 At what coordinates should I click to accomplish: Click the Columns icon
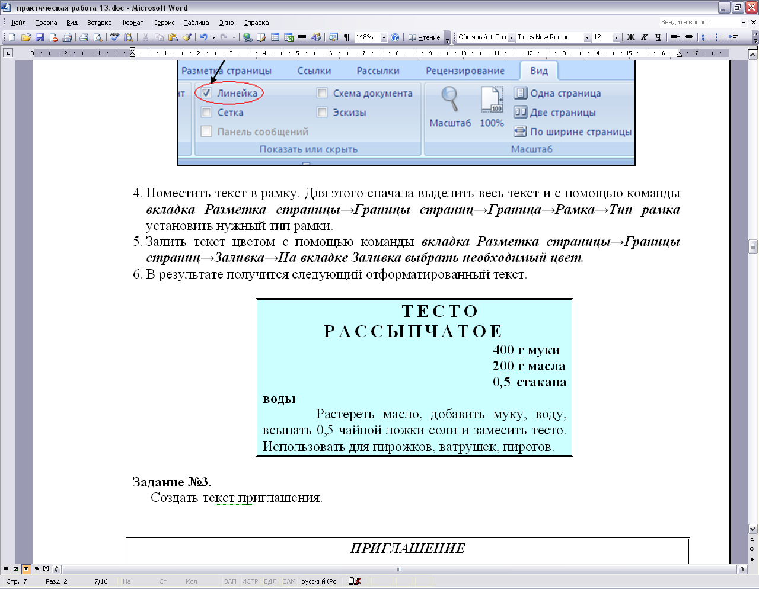pyautogui.click(x=302, y=37)
